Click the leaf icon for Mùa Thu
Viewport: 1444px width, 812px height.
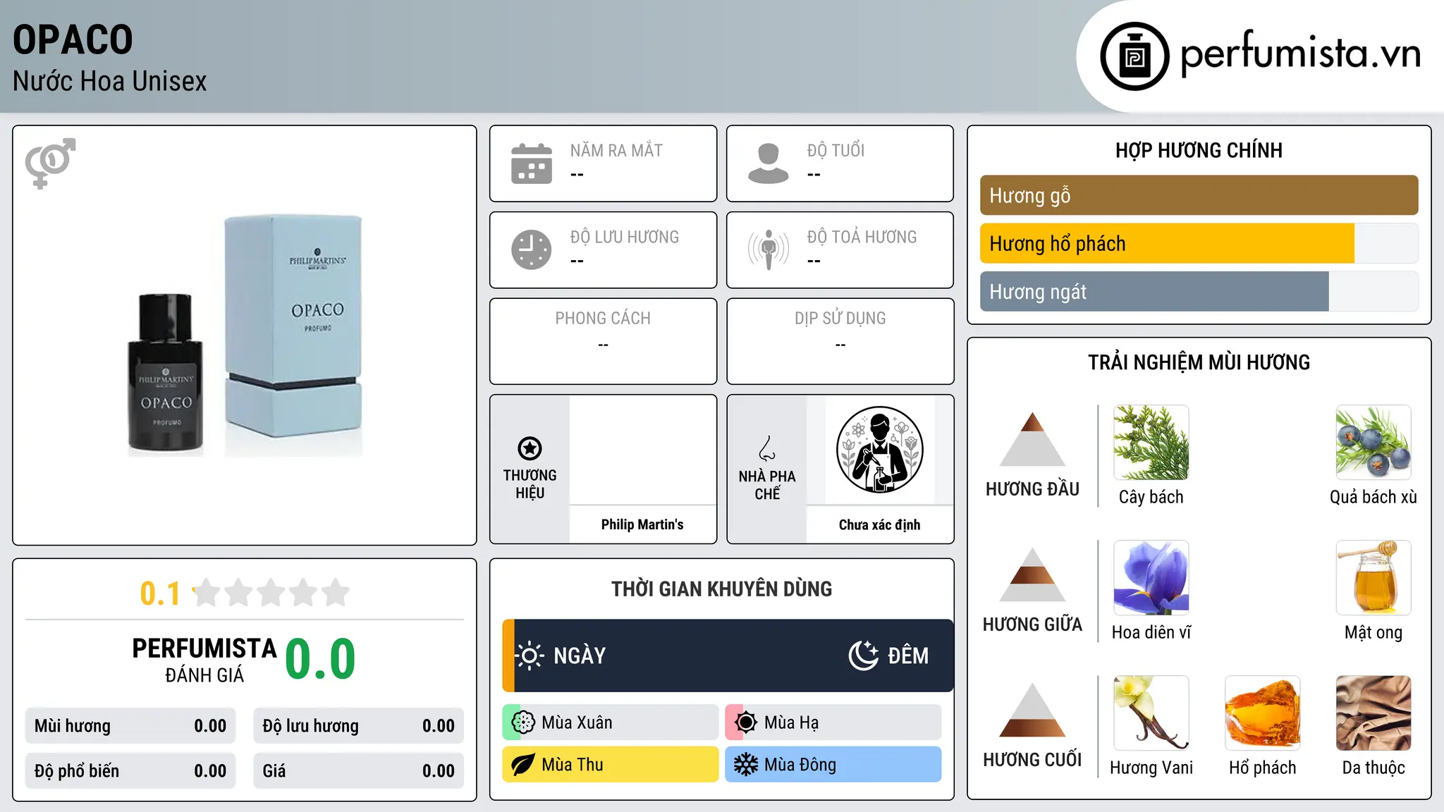tap(523, 765)
